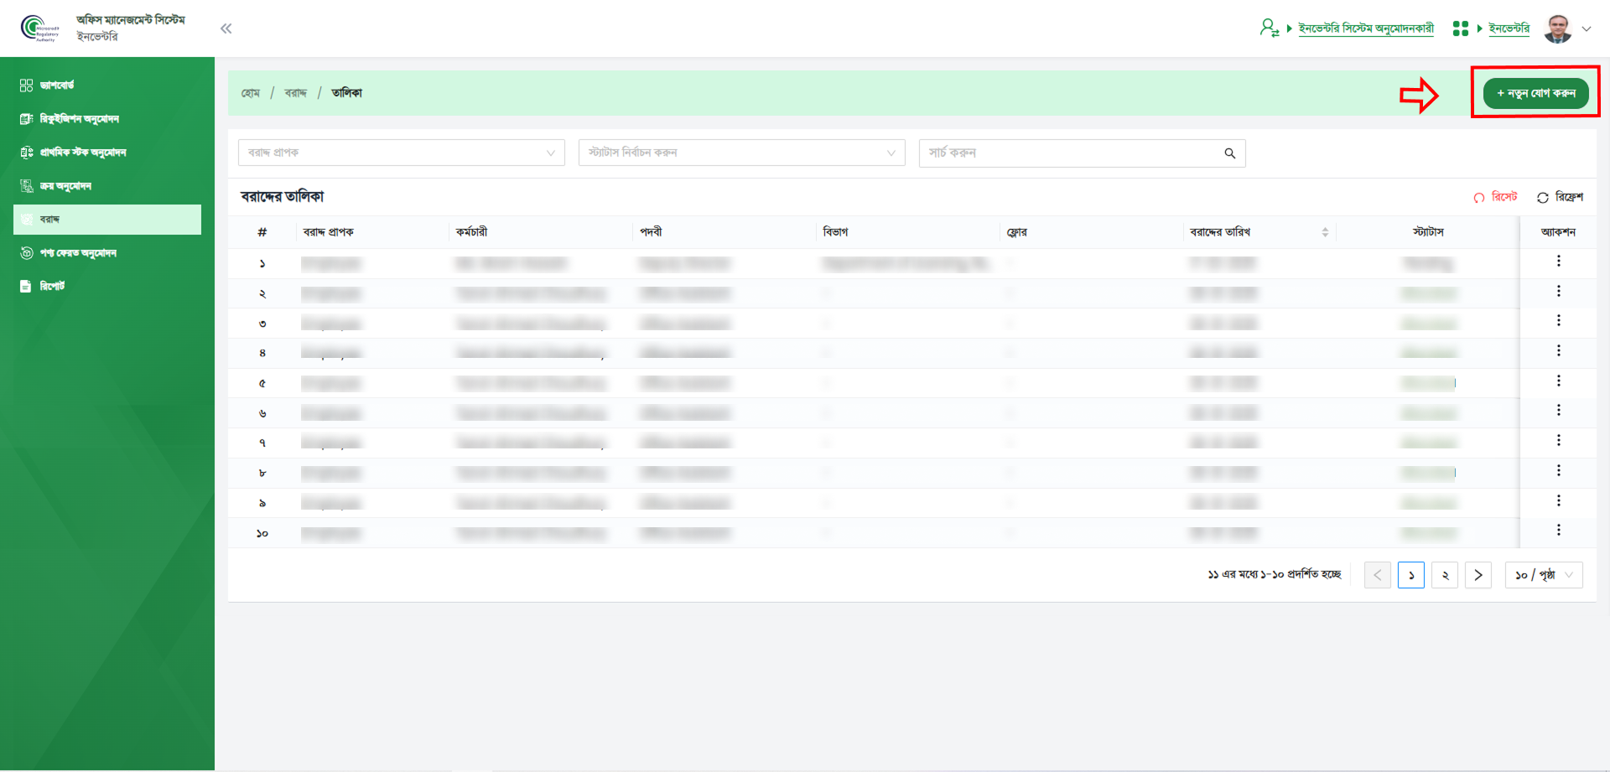Screen dimensions: 1610x772
Task: Click the রিসেট filter button
Action: [x=1495, y=197]
